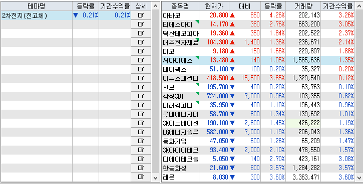Click 천보 price 195,700
Screen dimensions: 363x184
pos(217,87)
